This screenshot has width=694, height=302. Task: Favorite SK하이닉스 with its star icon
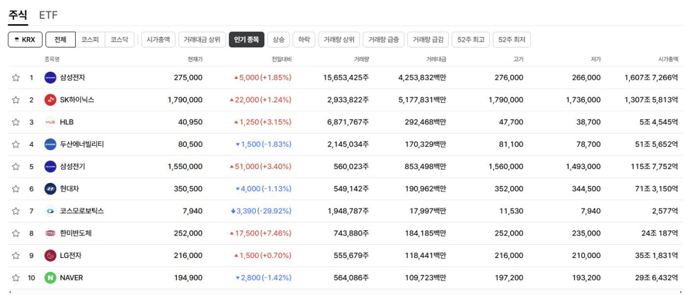[x=16, y=100]
